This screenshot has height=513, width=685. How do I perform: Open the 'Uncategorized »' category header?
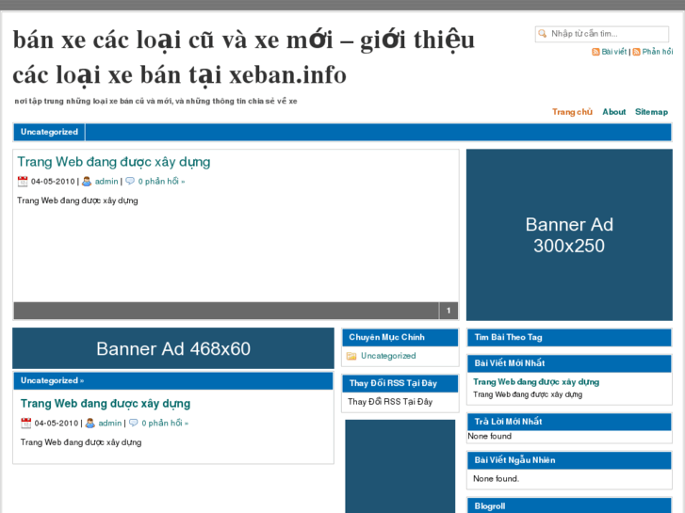pyautogui.click(x=52, y=380)
